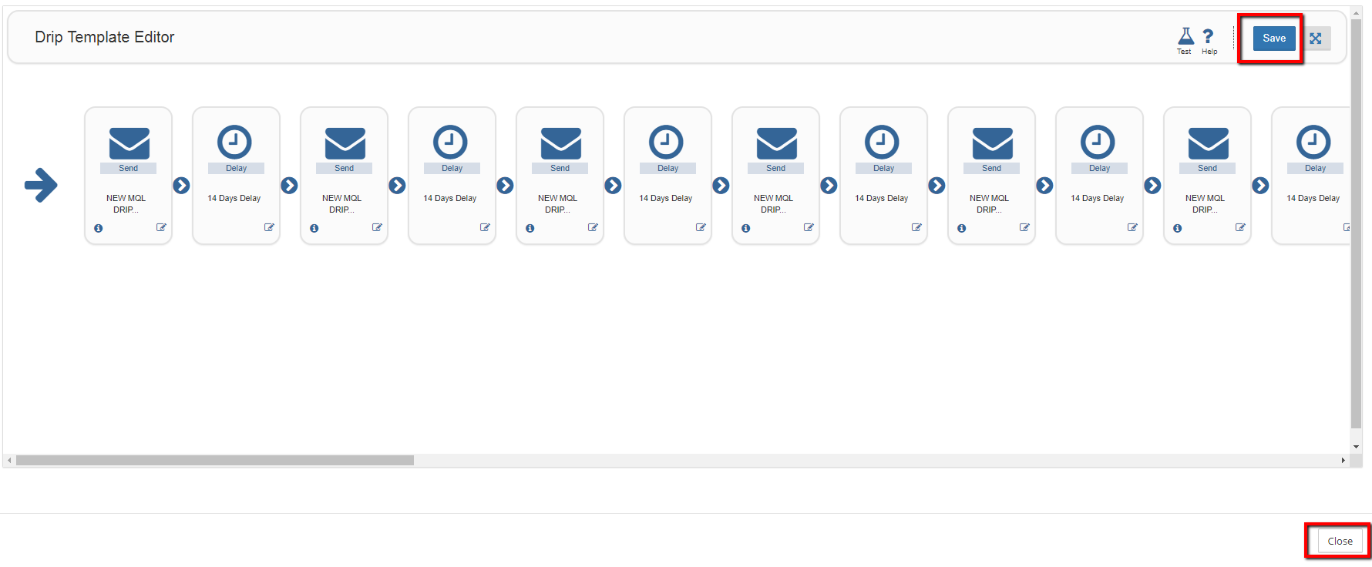The height and width of the screenshot is (567, 1372).
Task: Select the third Send envelope icon
Action: coord(560,143)
